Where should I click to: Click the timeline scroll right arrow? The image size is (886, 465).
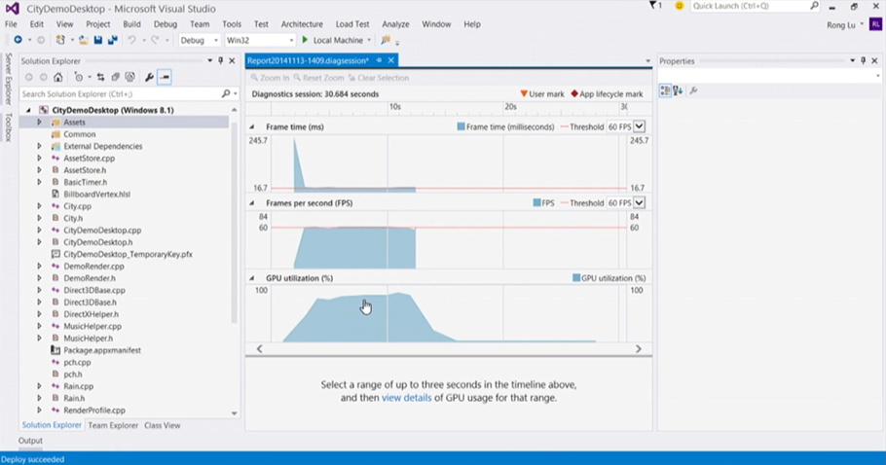click(639, 349)
